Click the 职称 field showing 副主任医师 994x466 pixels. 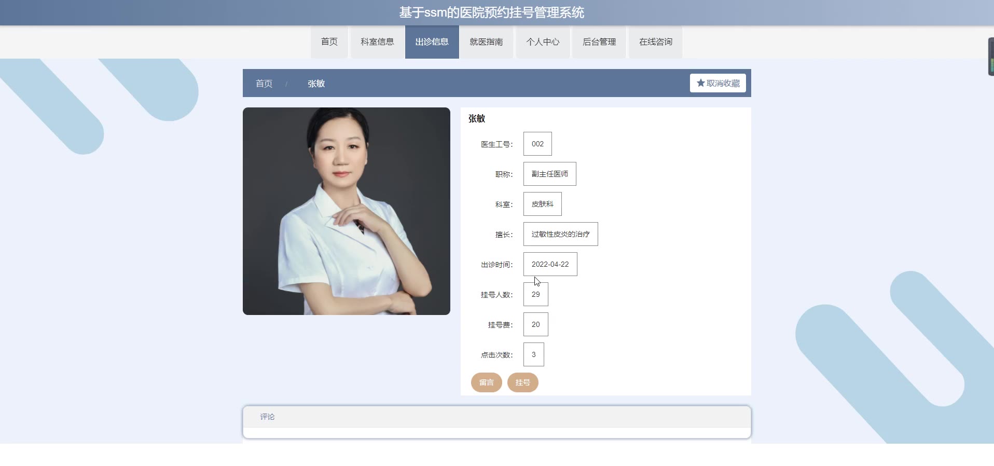coord(550,174)
